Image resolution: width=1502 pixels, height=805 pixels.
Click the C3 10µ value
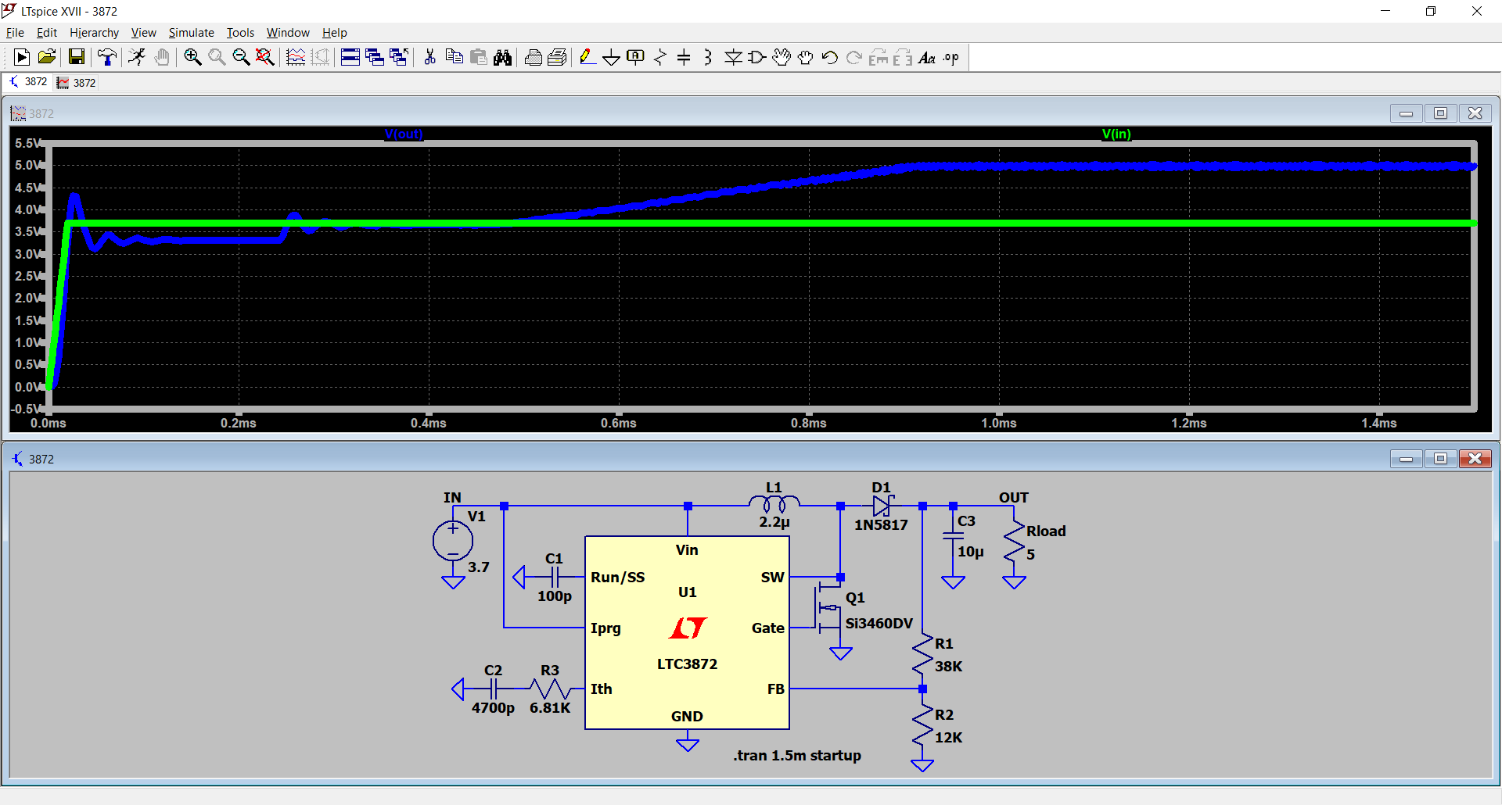point(971,552)
